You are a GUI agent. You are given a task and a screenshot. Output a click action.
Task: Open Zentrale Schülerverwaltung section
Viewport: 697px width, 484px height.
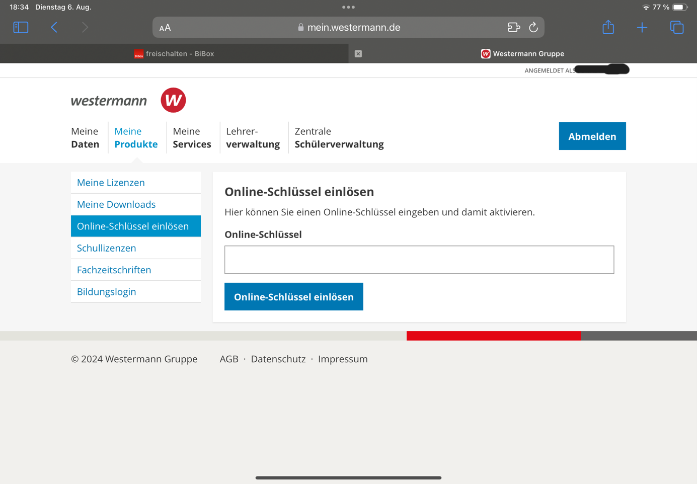(x=339, y=137)
